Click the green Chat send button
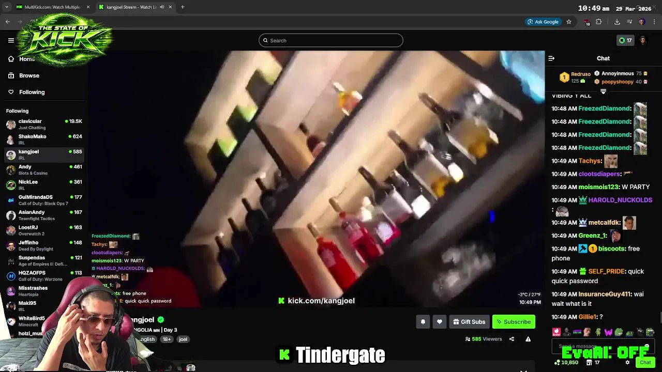 [645, 363]
